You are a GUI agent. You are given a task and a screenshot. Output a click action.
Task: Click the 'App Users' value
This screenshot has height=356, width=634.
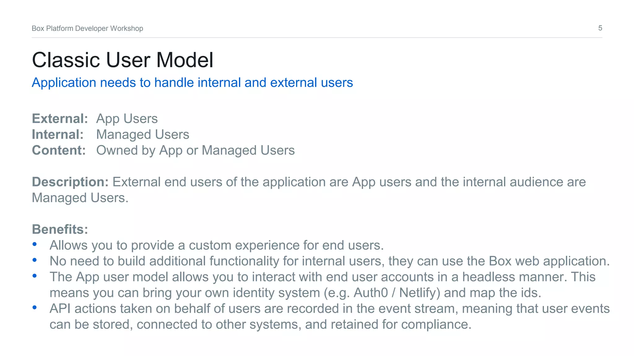pyautogui.click(x=127, y=119)
